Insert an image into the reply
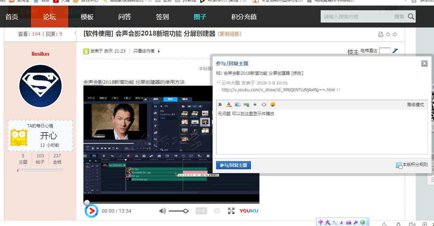The height and width of the screenshot is (226, 434). coord(237,104)
